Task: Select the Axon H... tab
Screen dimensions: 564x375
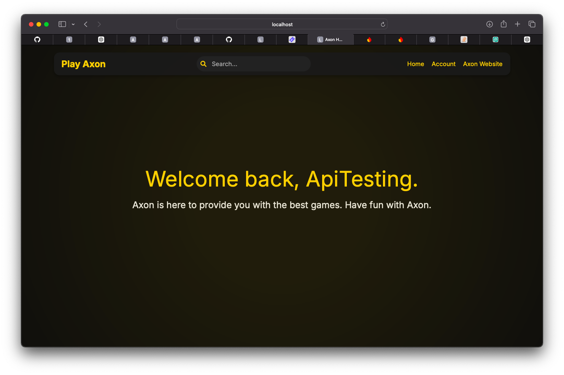Action: tap(330, 40)
